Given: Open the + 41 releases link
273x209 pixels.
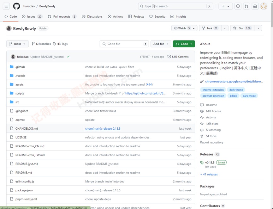Looking at the screenshot, I should point(209,174).
